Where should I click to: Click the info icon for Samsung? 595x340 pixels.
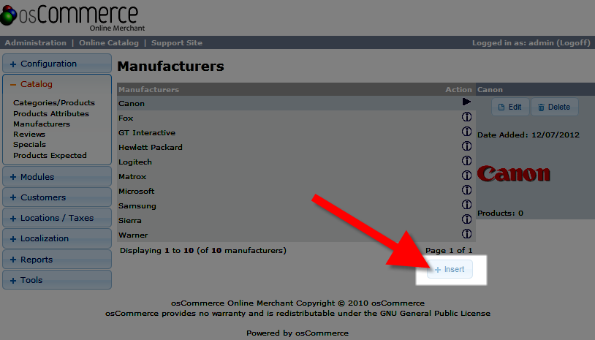click(466, 205)
